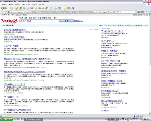
Task: Open the Mail icon dropdown arrow
Action: (x=53, y=8)
